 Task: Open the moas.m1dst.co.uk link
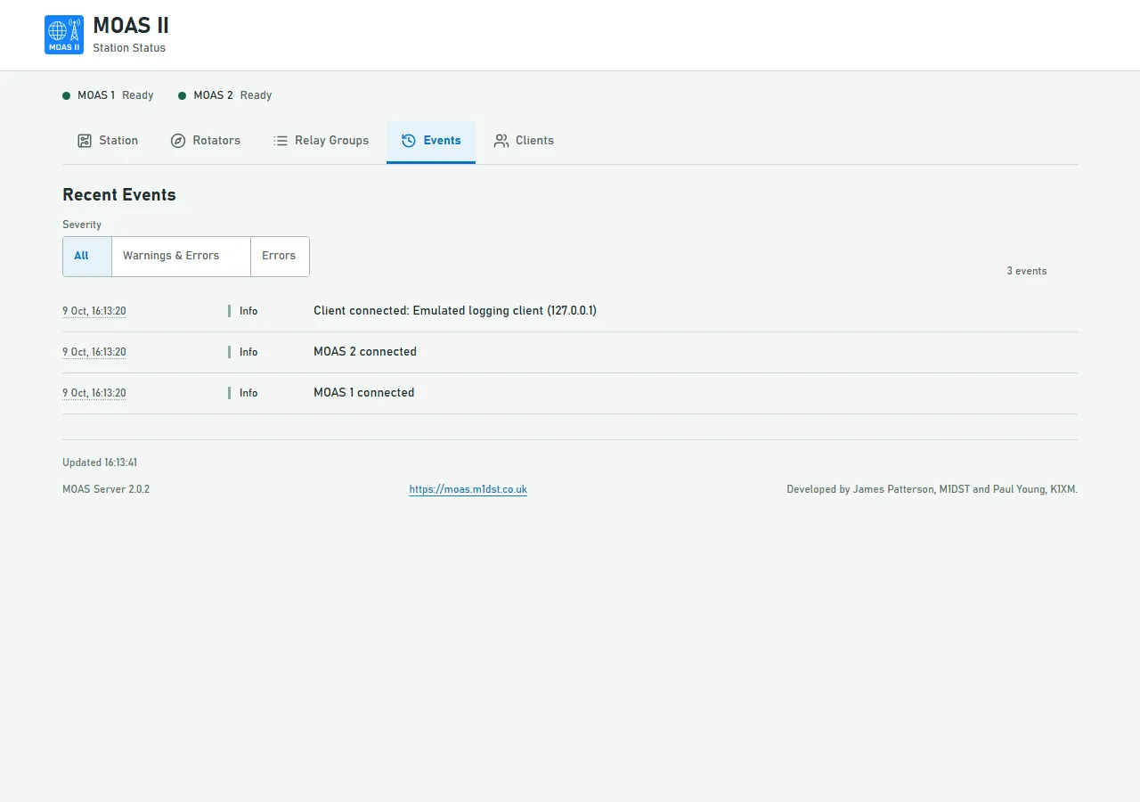[468, 489]
